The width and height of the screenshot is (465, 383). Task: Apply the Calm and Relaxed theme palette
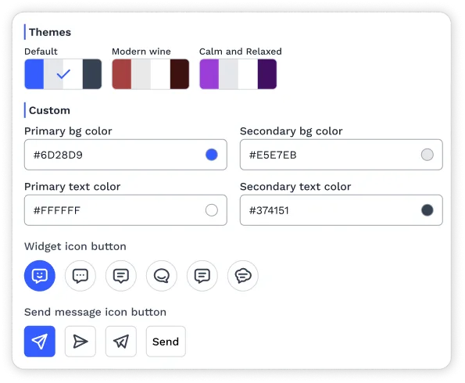[238, 74]
